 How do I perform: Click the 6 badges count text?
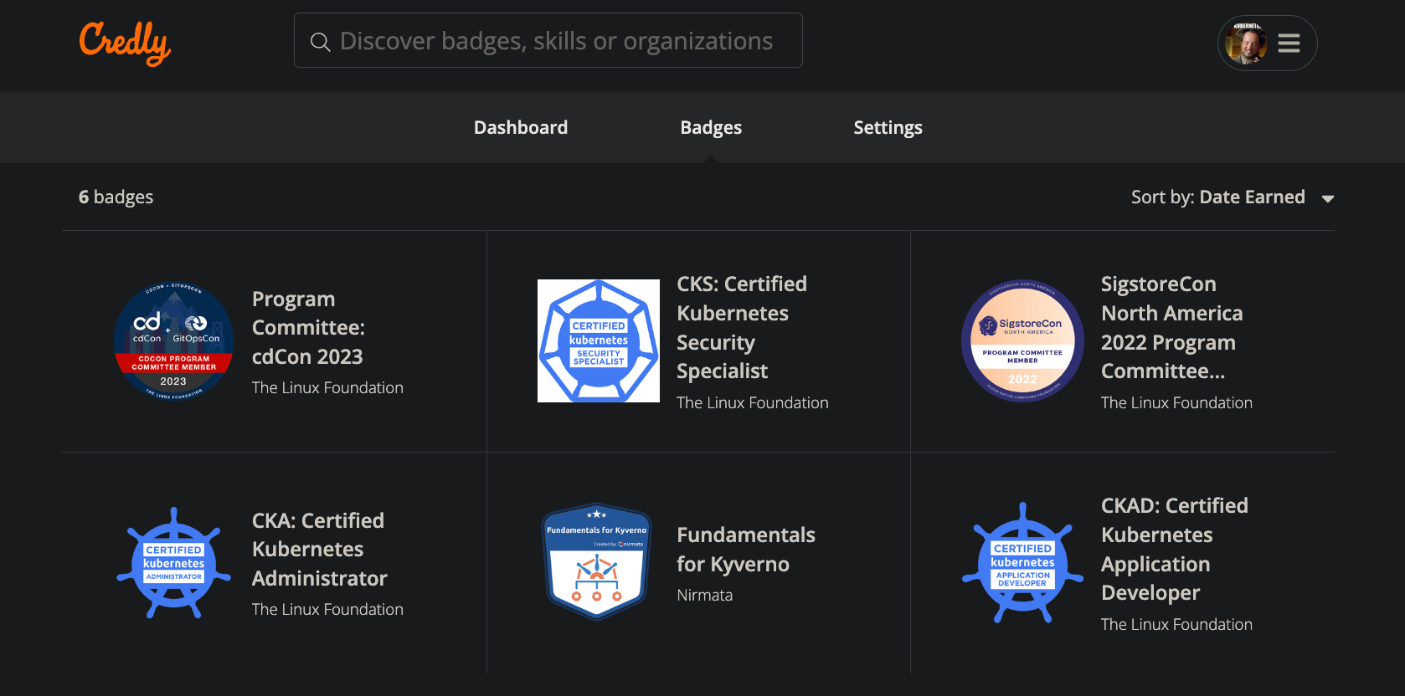pyautogui.click(x=116, y=197)
